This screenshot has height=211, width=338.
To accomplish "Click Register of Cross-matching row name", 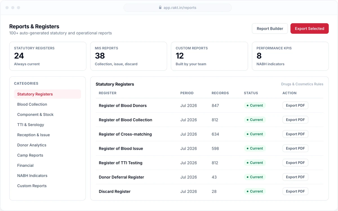I will (x=125, y=134).
